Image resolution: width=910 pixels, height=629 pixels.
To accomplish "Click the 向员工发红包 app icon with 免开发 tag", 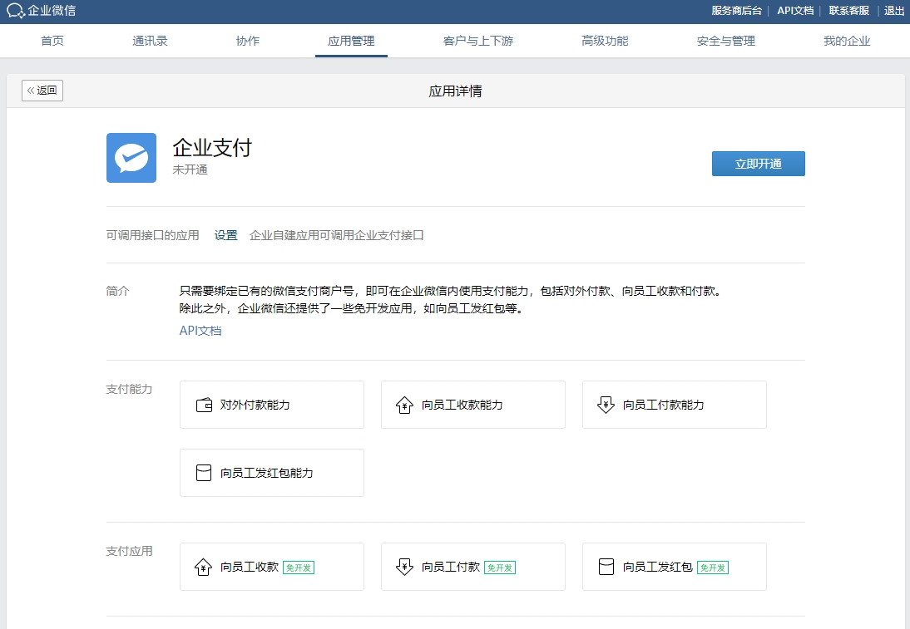I will pyautogui.click(x=606, y=567).
